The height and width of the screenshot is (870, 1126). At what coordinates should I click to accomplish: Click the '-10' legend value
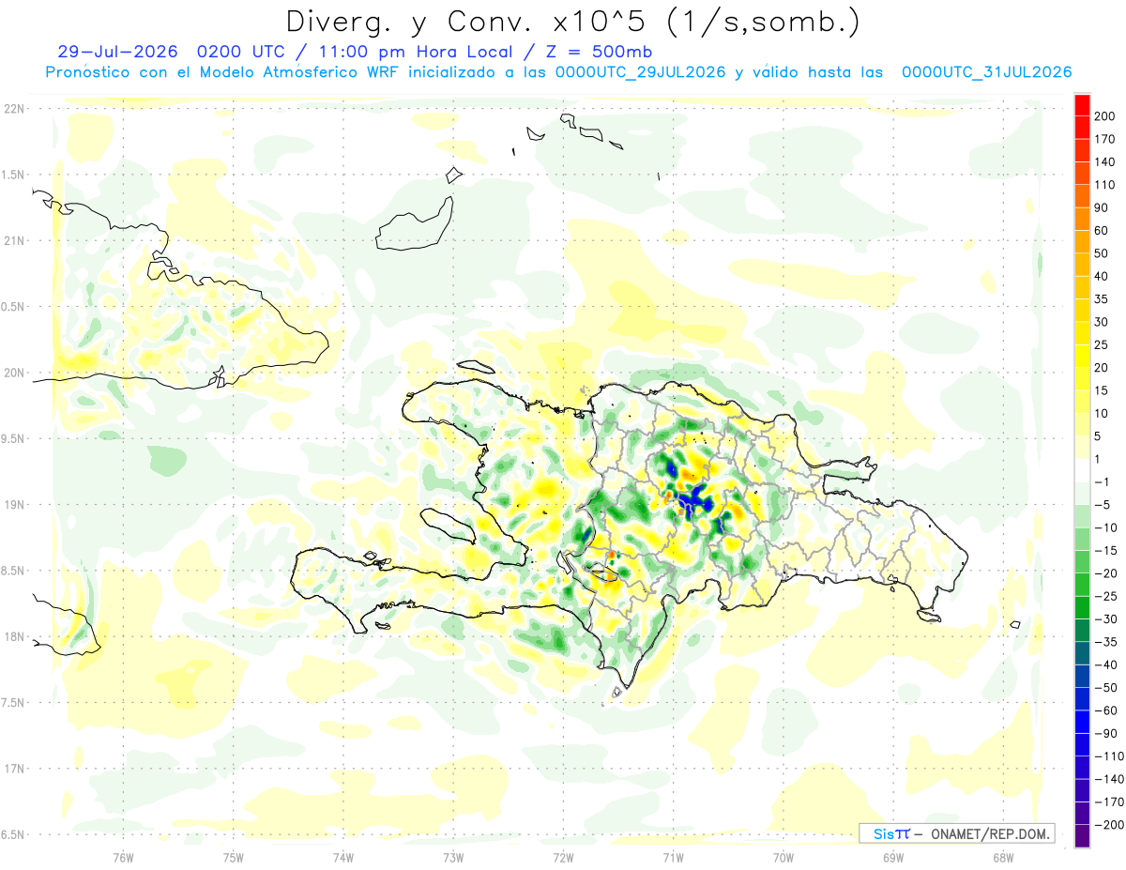coord(1104,527)
